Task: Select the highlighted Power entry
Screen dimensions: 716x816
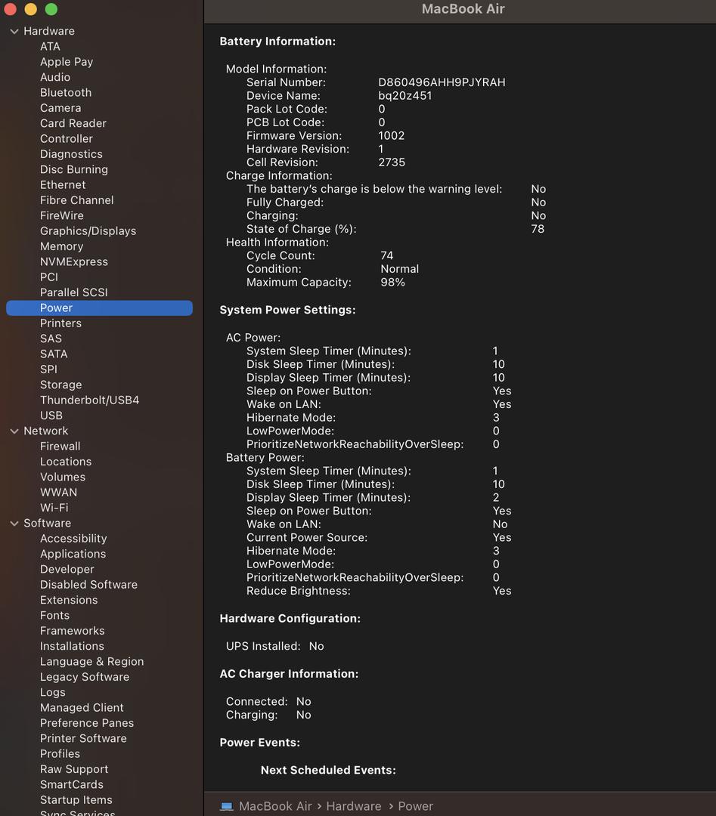Action: point(100,308)
